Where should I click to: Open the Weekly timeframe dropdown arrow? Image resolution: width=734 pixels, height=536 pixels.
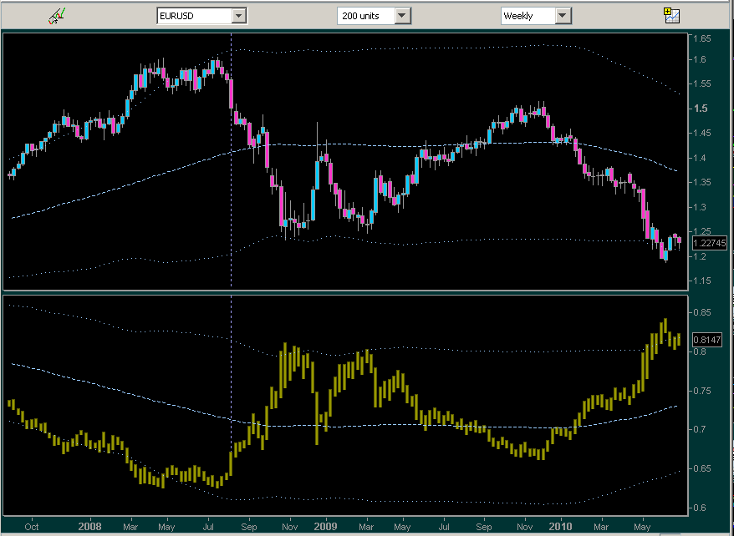[563, 16]
